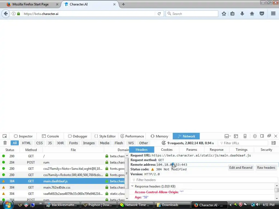Go back with the browser back arrow

click(x=6, y=14)
